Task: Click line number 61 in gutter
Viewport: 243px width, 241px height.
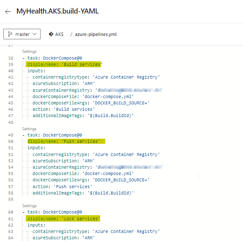Action: (11, 219)
